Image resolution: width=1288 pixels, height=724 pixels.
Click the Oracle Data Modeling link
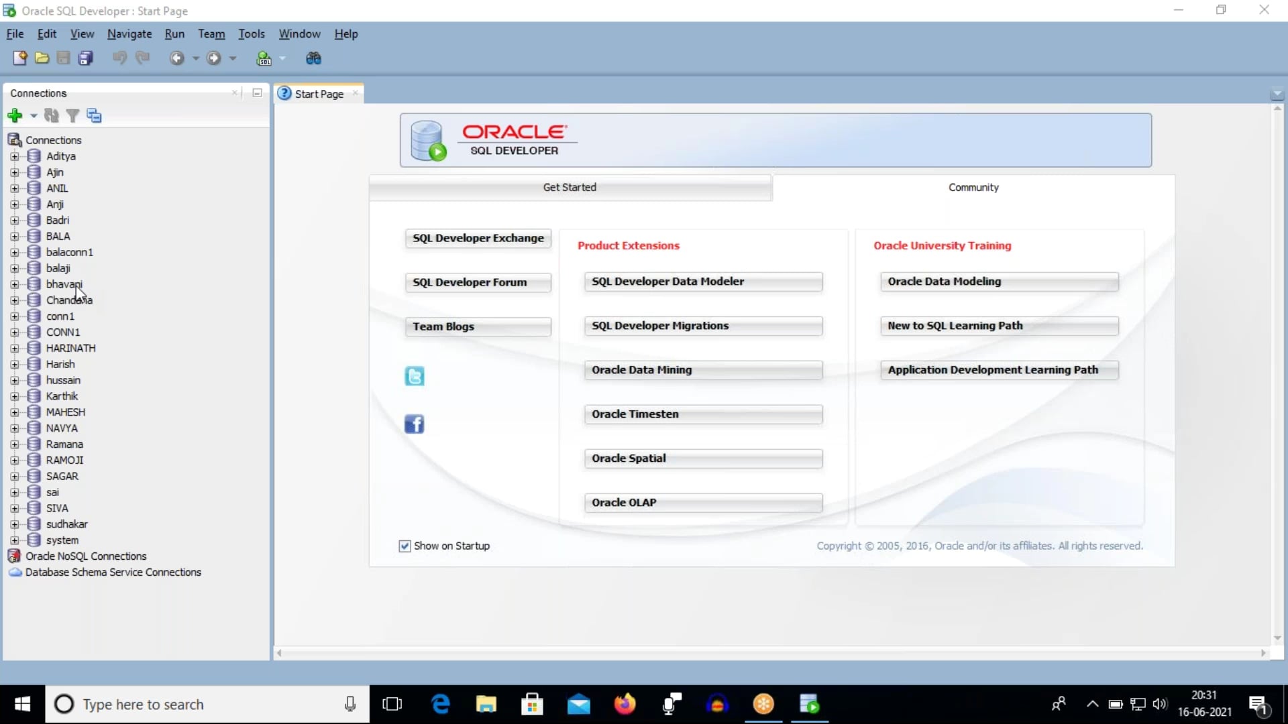coord(998,281)
